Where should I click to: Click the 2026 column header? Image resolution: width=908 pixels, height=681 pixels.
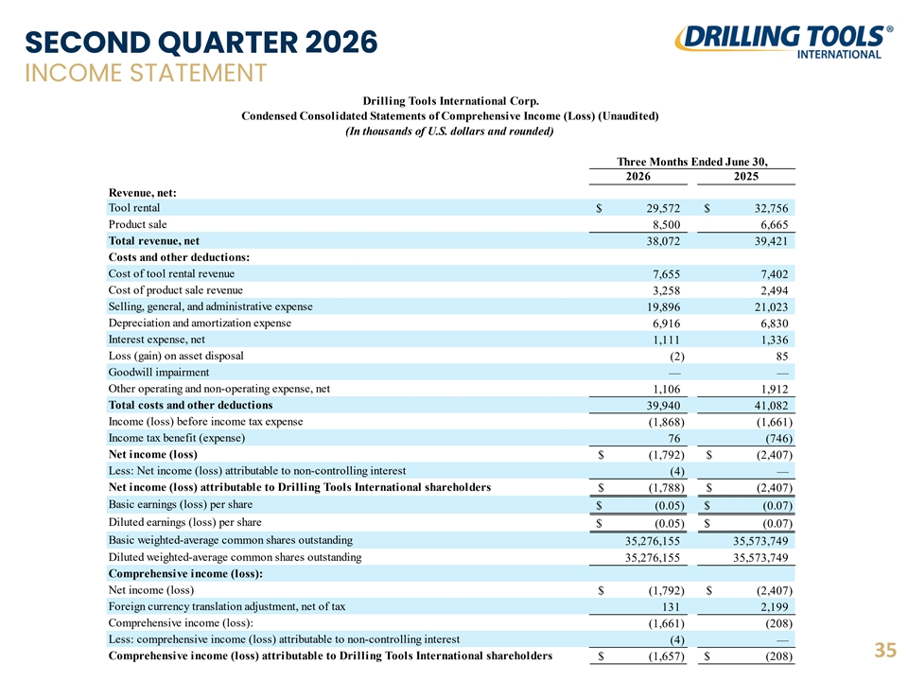(x=638, y=176)
